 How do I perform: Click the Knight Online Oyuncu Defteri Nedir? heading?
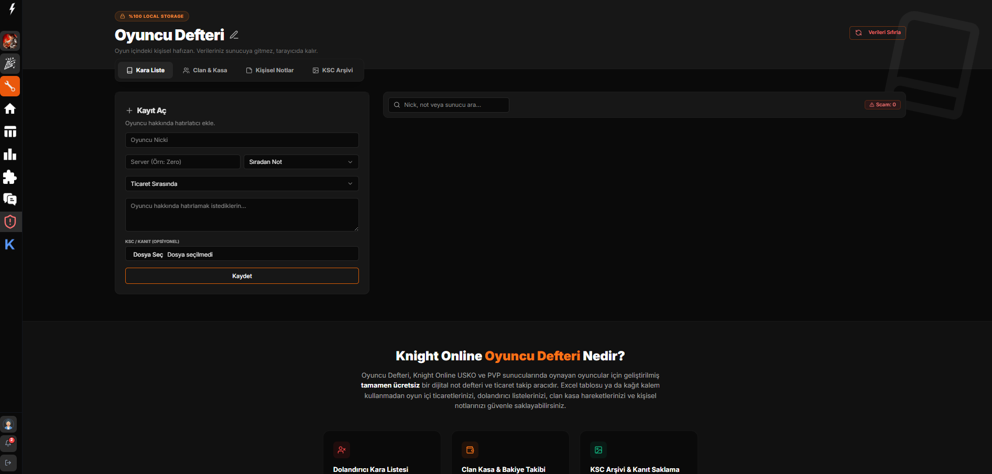(510, 356)
